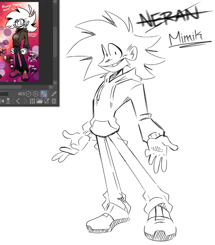Screen dimensions: 215x245
Task: Toggle the eyedropper auto-switch icon
Action: click(54, 94)
